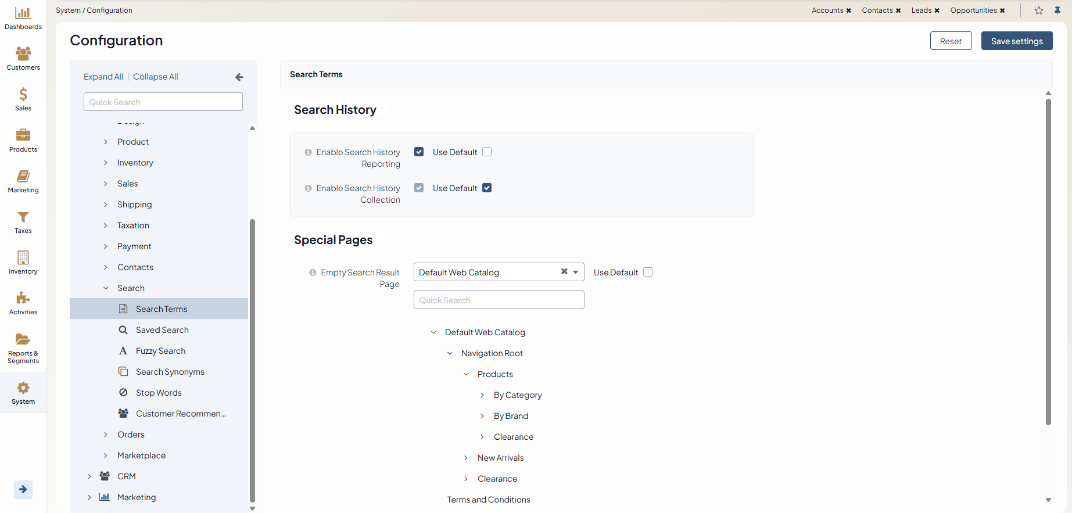Click the Expand All link
Screen dimensions: 1072x513
(x=103, y=77)
